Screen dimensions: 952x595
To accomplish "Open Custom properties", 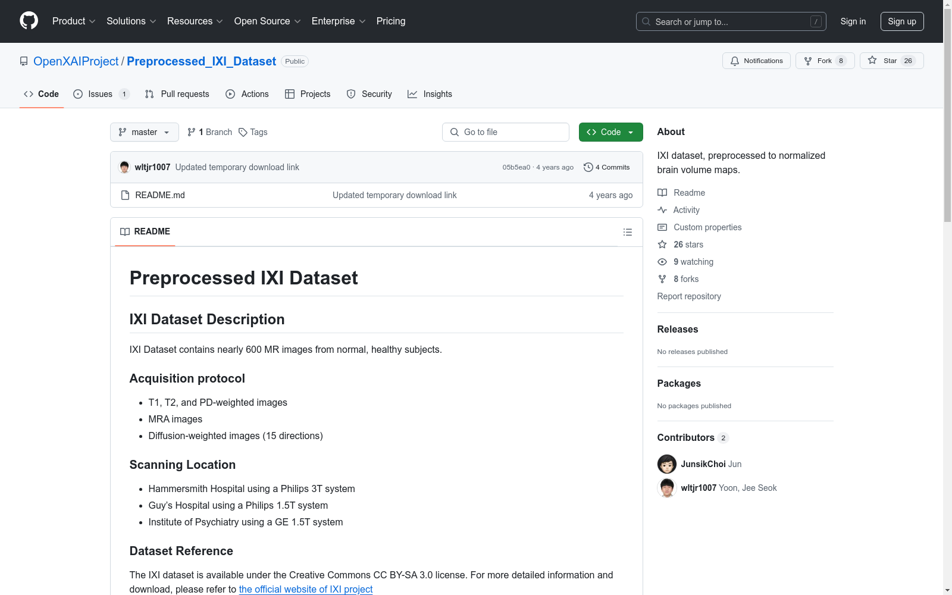I will tap(700, 227).
